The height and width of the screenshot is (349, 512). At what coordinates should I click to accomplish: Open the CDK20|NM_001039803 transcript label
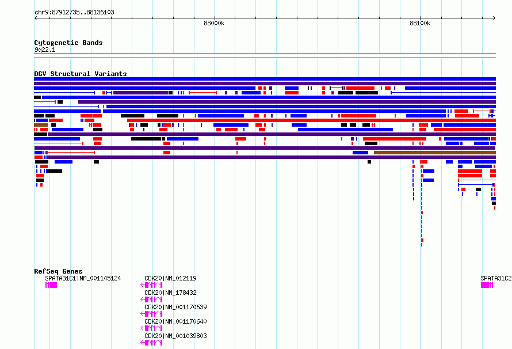tap(175, 336)
